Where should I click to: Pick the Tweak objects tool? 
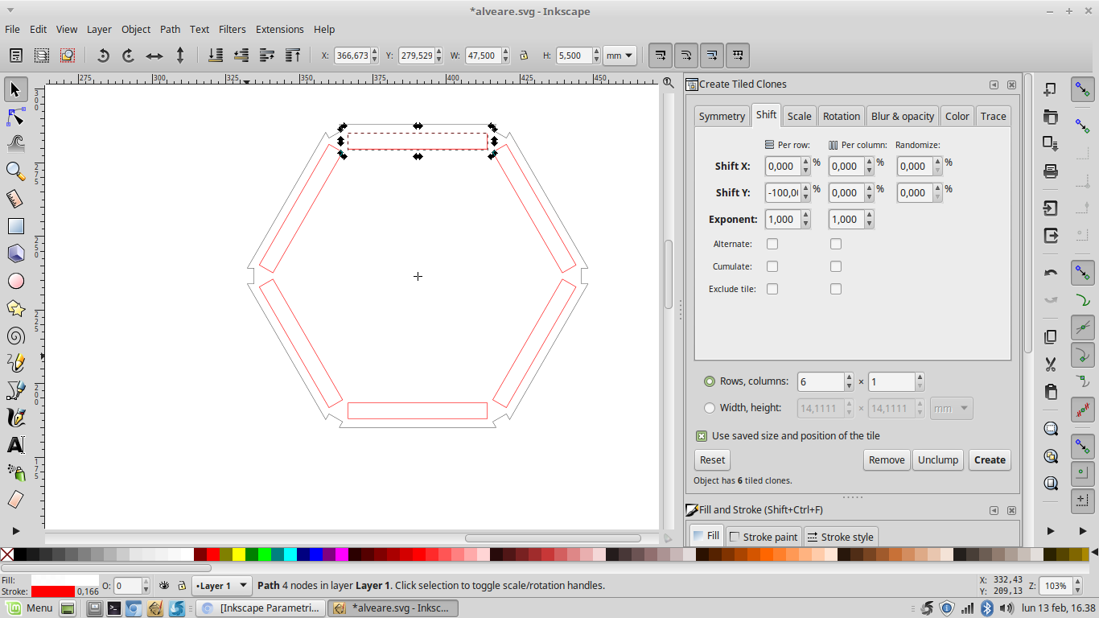point(15,144)
